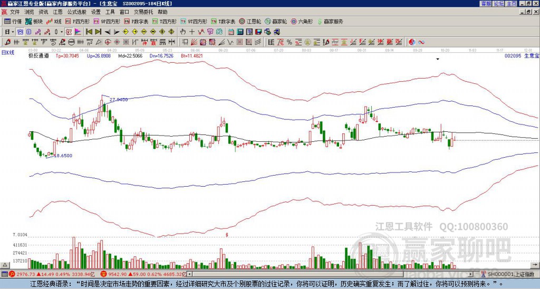Open the 9P四方形 tool
The image size is (540, 289).
point(107,21)
